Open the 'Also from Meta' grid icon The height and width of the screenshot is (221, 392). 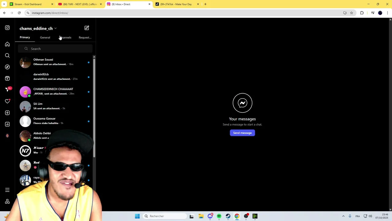pyautogui.click(x=7, y=202)
